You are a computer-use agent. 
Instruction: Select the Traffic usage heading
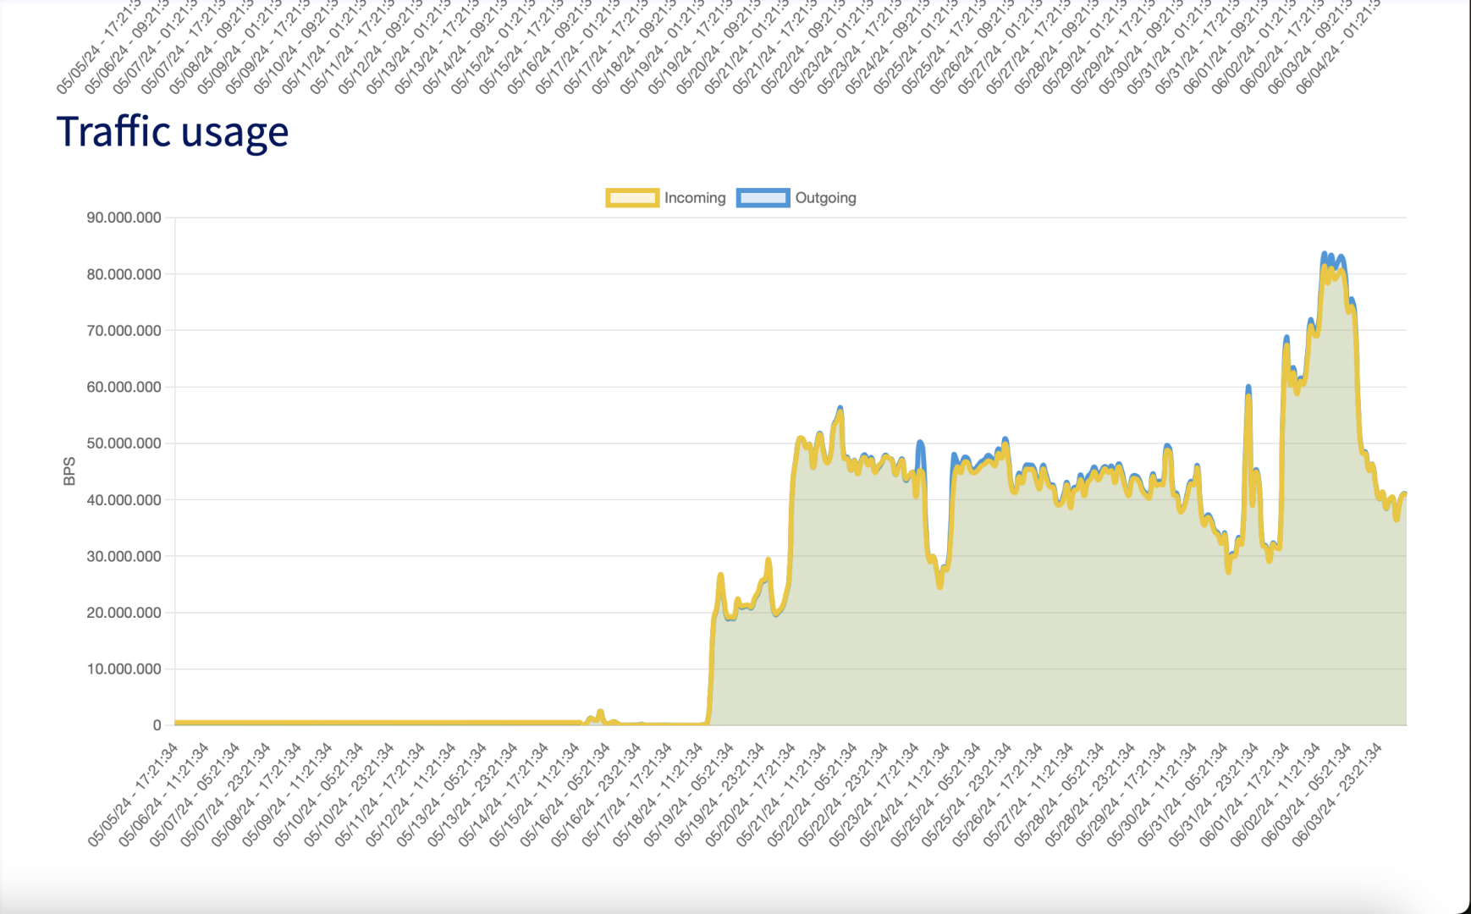pos(173,132)
